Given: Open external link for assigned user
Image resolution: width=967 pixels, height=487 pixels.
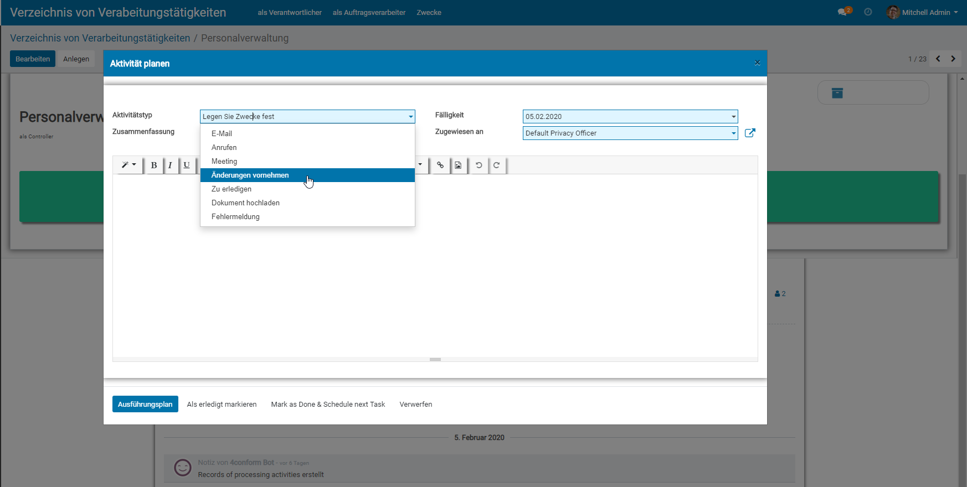Looking at the screenshot, I should 750,133.
